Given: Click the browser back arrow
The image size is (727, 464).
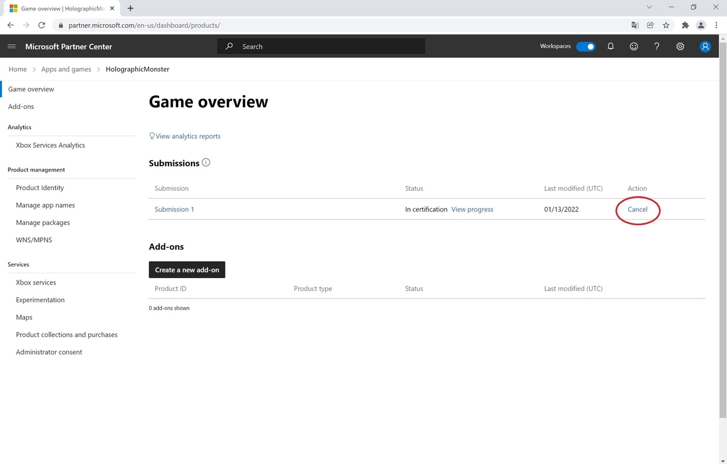Looking at the screenshot, I should [x=11, y=25].
